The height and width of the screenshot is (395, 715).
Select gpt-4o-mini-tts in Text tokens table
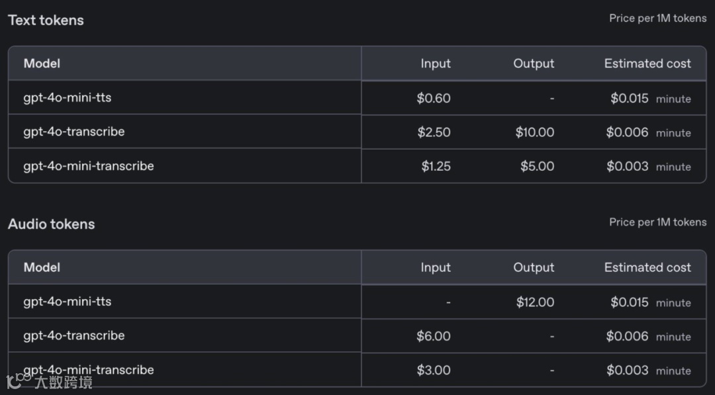pos(67,98)
